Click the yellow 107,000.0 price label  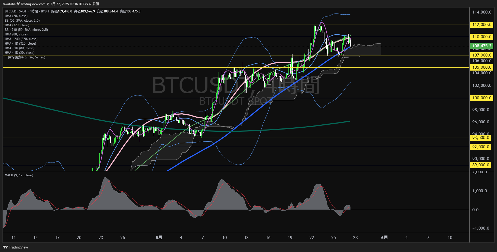pos(482,55)
